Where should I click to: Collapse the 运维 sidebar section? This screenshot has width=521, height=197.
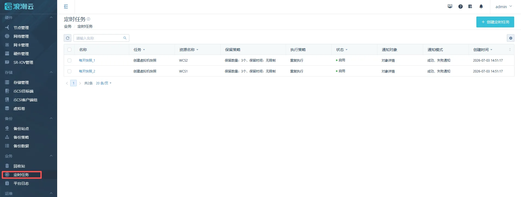coord(51,193)
